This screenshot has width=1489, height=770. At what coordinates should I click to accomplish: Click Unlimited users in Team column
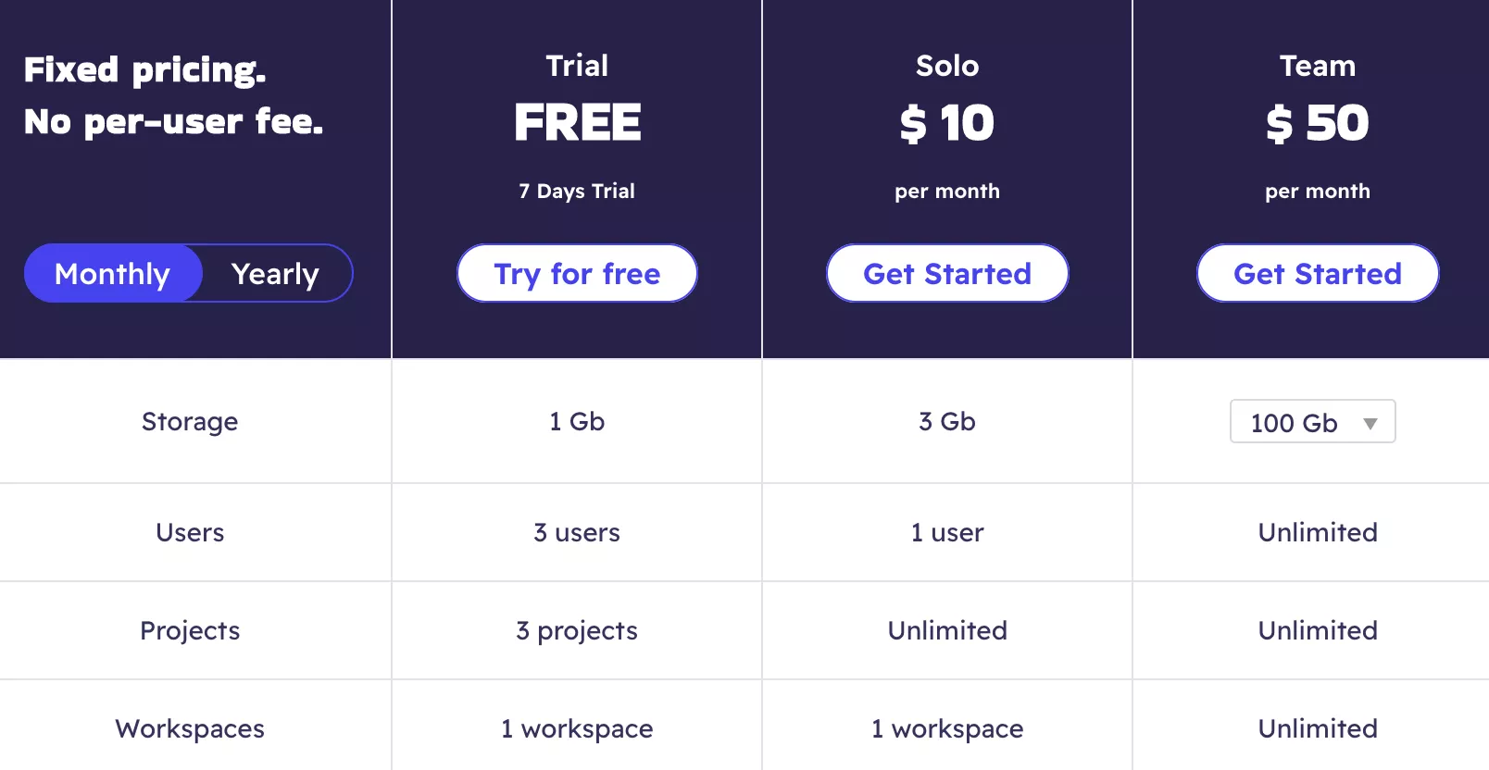(1318, 532)
